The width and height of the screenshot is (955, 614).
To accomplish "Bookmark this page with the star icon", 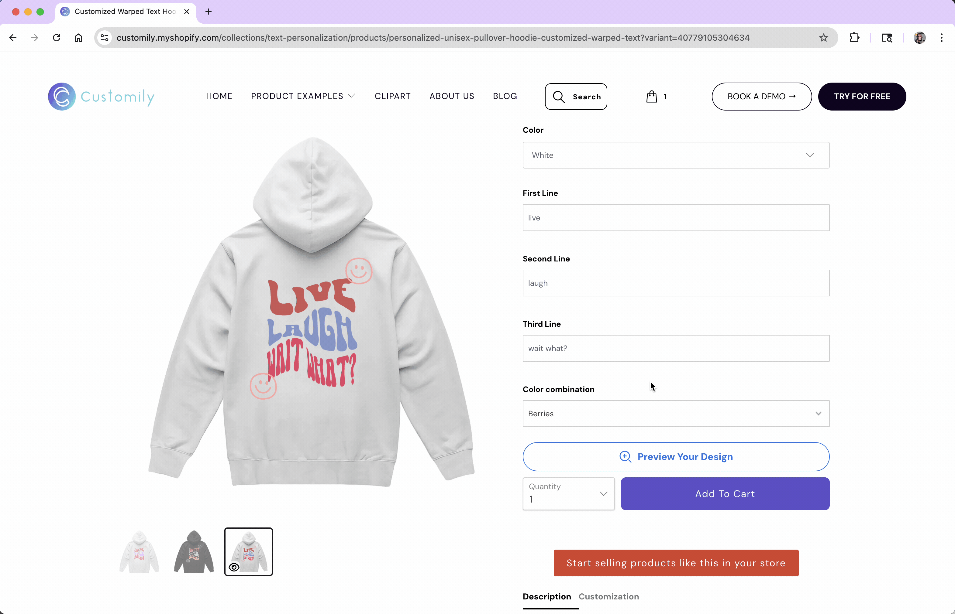I will [x=823, y=37].
